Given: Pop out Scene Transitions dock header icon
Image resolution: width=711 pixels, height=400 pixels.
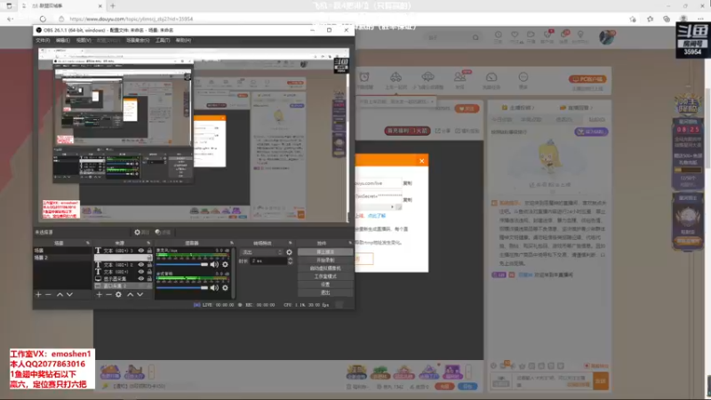Looking at the screenshot, I should point(291,243).
